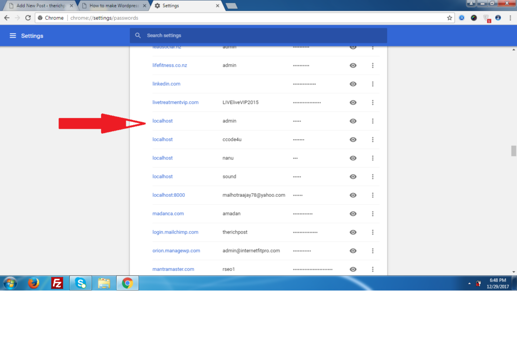Bookmark this page with the star icon
Image resolution: width=517 pixels, height=345 pixels.
point(449,18)
